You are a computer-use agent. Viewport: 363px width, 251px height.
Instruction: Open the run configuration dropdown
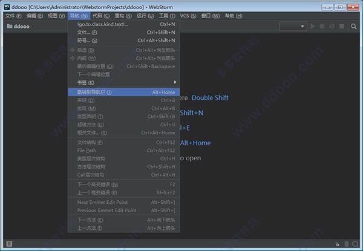[293, 27]
